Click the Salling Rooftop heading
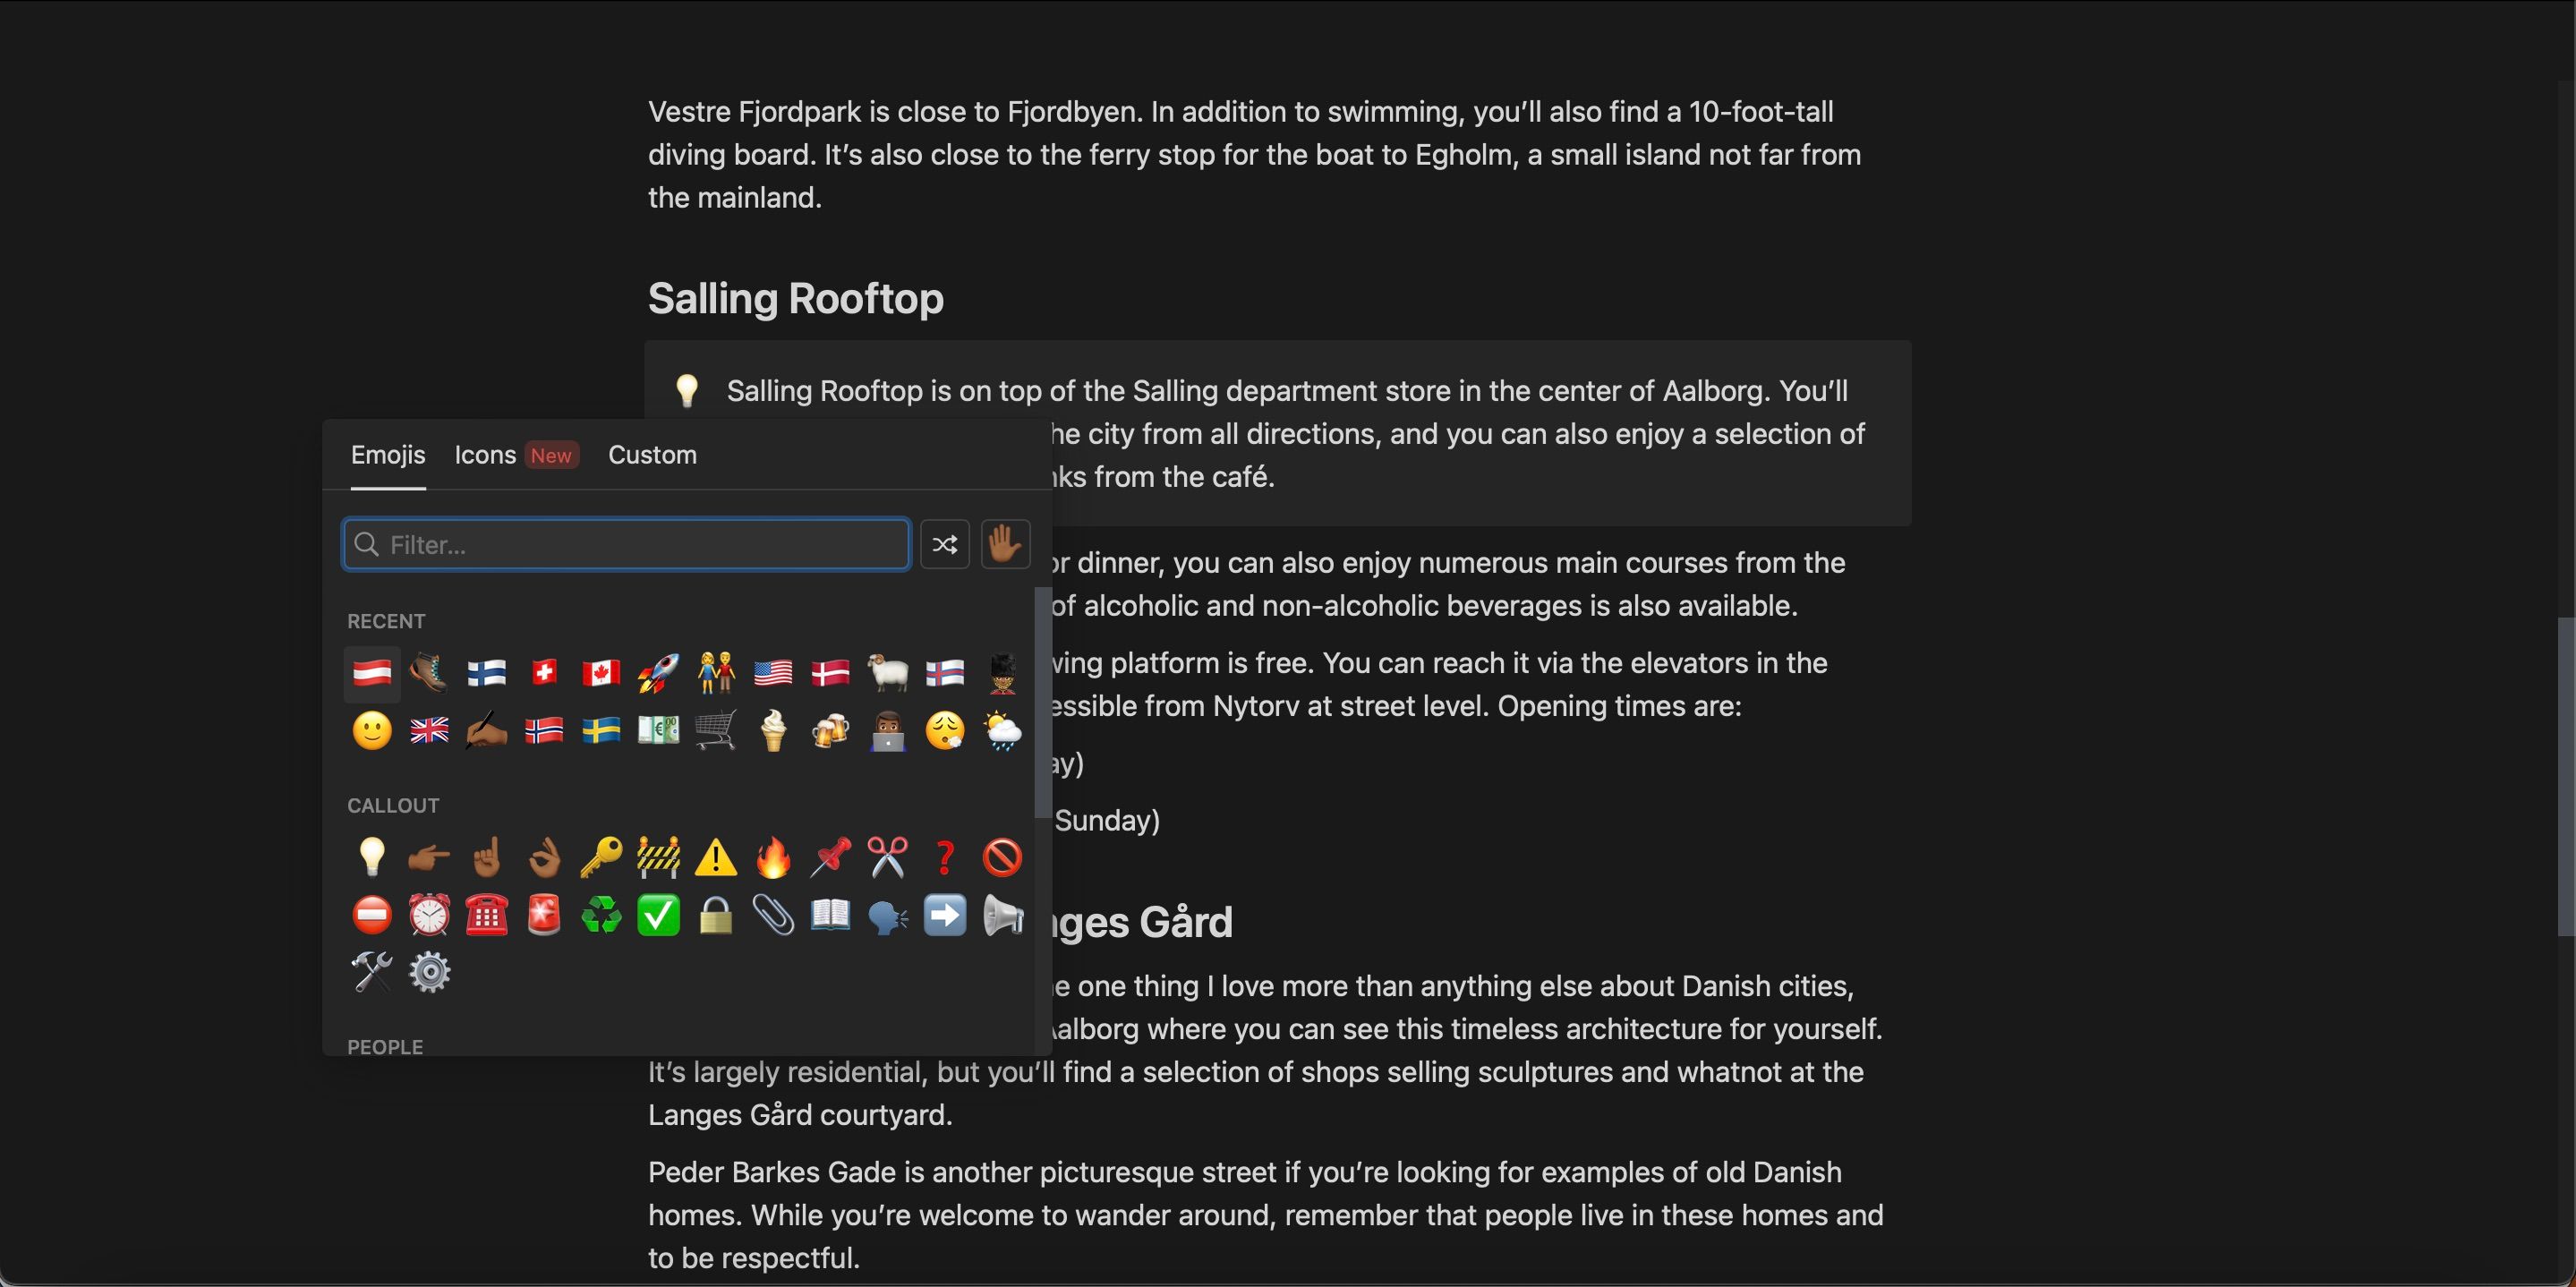This screenshot has width=2576, height=1287. click(795, 298)
